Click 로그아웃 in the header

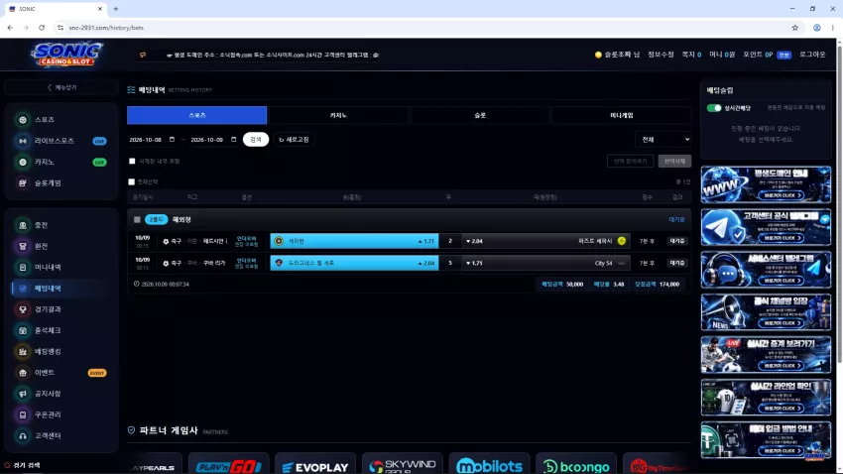pos(812,55)
